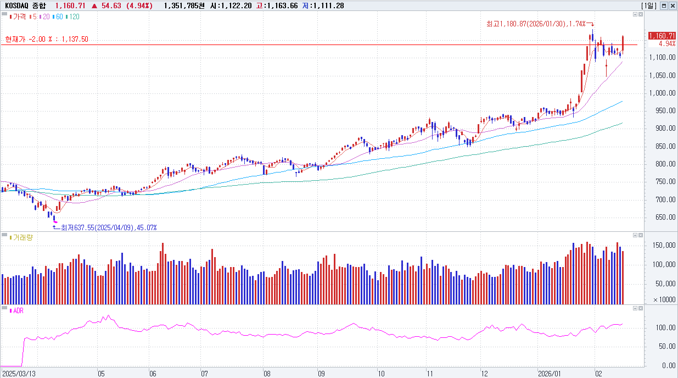Image resolution: width=678 pixels, height=378 pixels.
Task: Click the red 1,160.71 current price tag
Action: coord(662,36)
